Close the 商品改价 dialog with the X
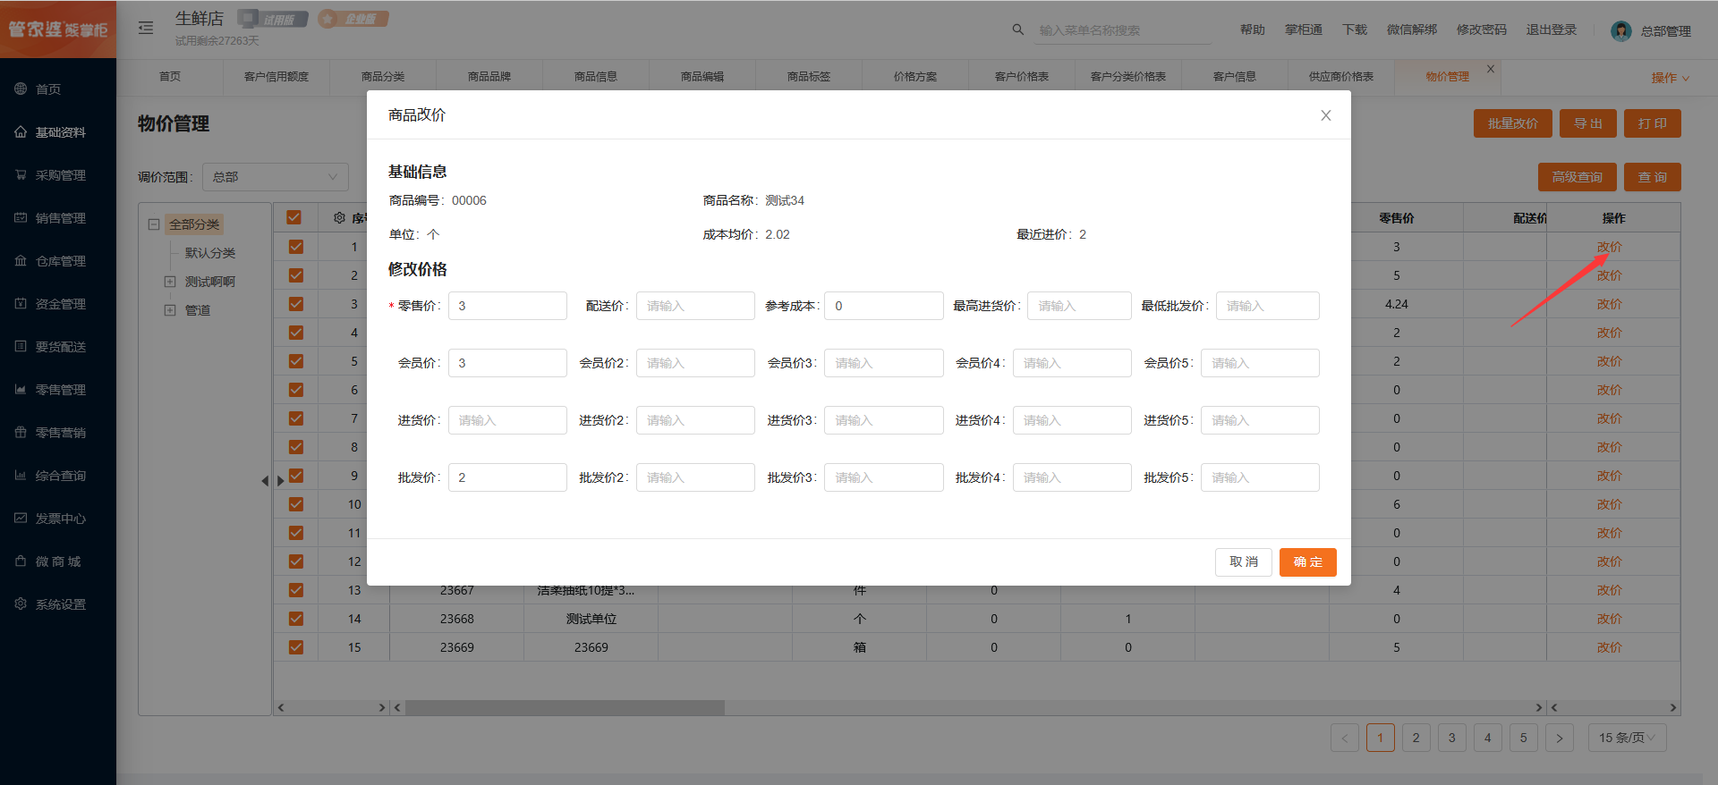1718x785 pixels. coord(1326,115)
